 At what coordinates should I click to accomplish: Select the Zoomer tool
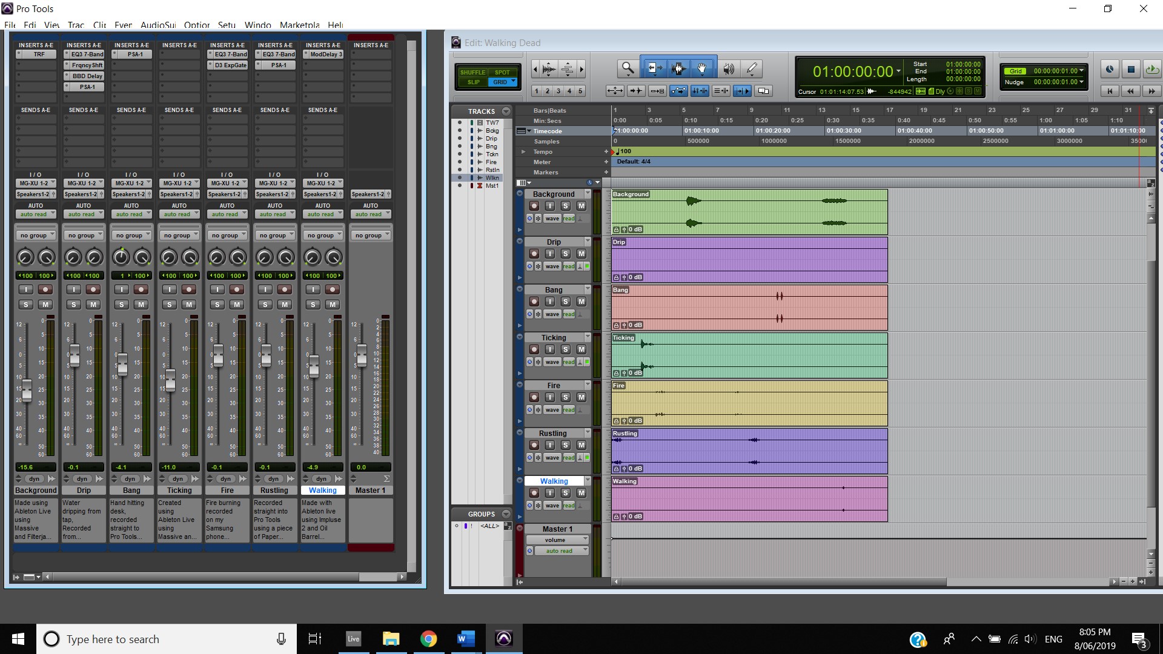point(628,68)
